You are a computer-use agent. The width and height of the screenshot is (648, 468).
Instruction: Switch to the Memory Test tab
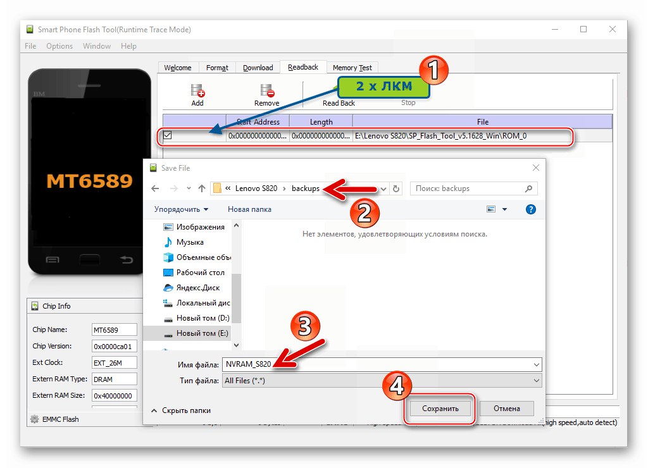(x=352, y=67)
